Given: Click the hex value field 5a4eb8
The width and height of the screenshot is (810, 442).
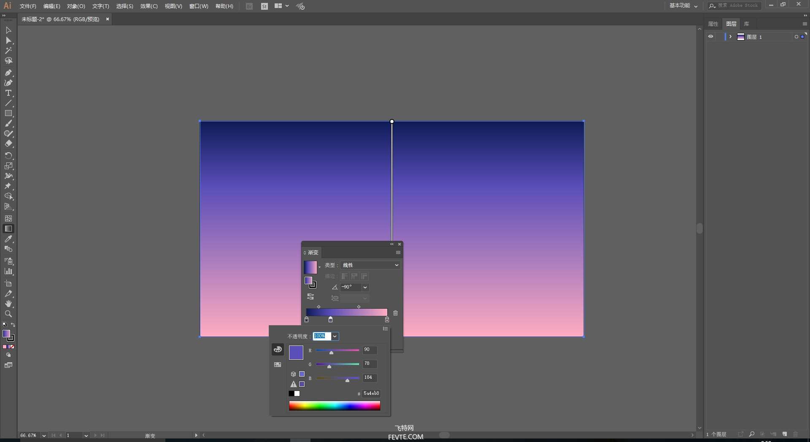Looking at the screenshot, I should pyautogui.click(x=371, y=393).
